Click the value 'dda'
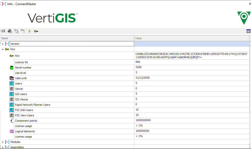This screenshot has height=149, width=251. coord(138,62)
